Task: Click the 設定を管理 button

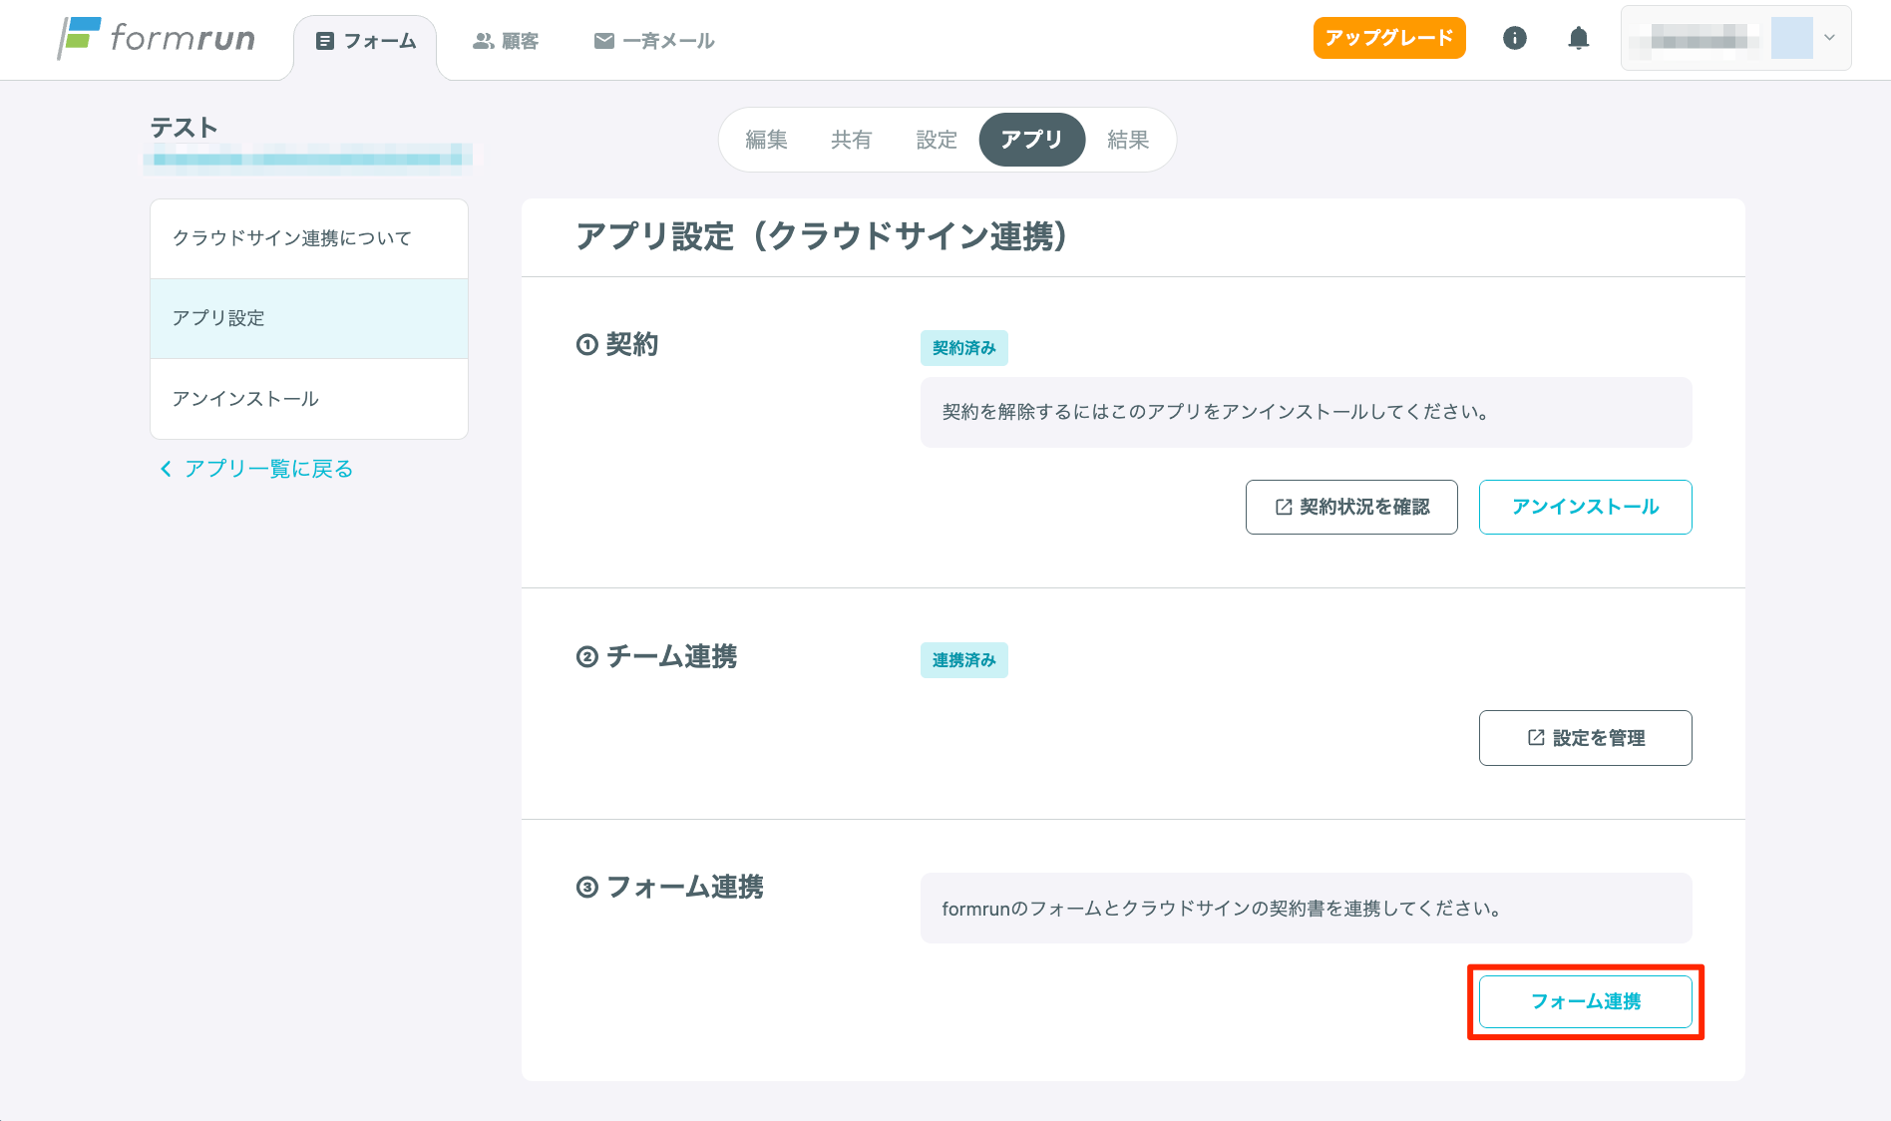Action: coord(1585,738)
